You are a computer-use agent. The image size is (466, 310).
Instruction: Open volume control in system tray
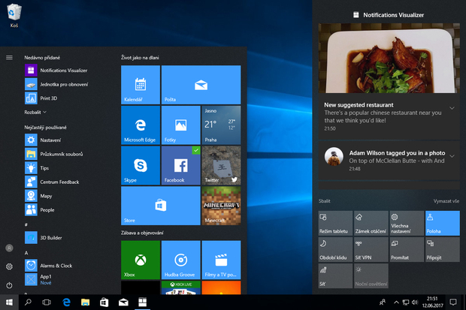click(415, 302)
